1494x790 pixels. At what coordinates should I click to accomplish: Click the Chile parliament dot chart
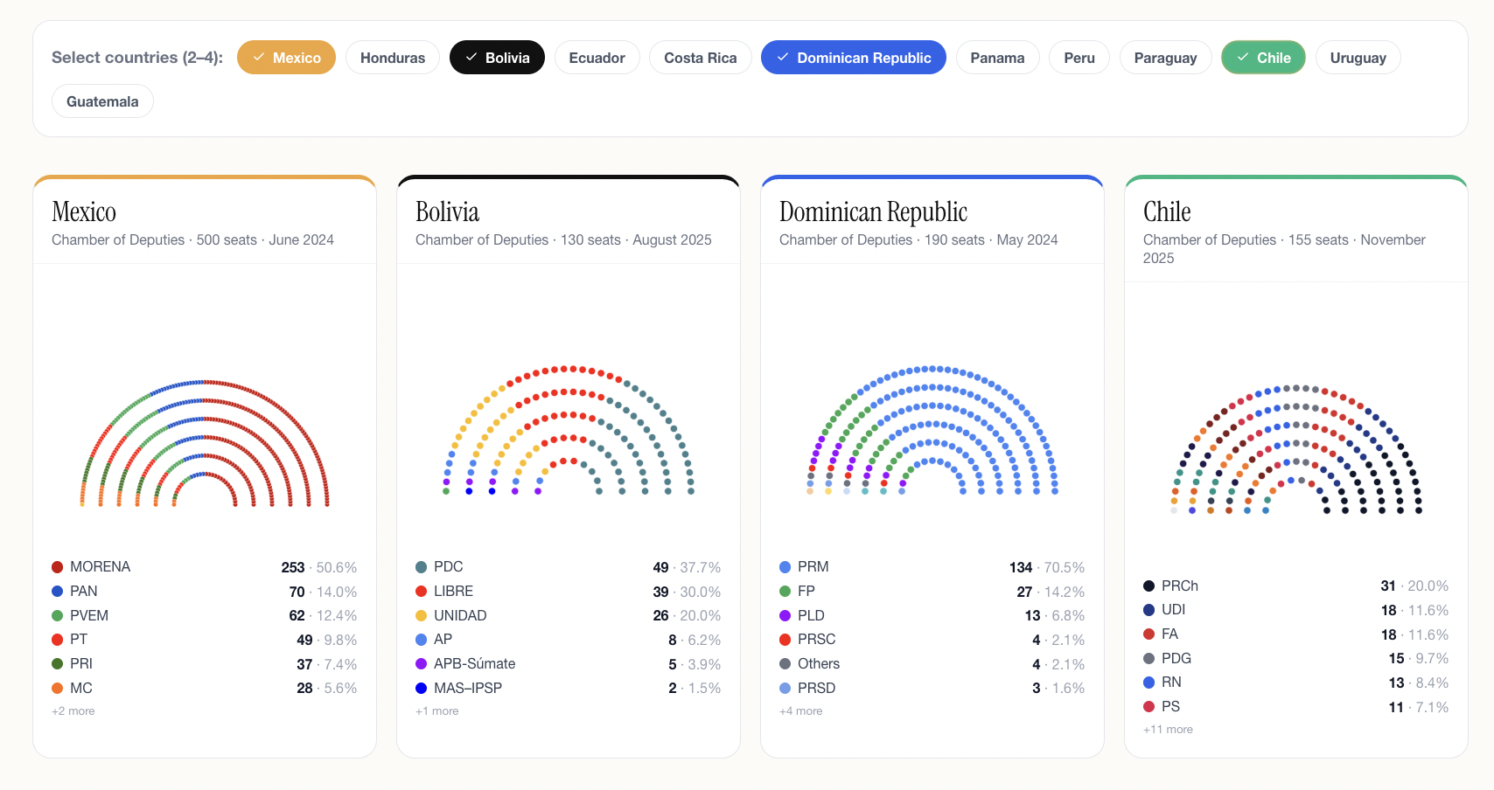(1296, 449)
